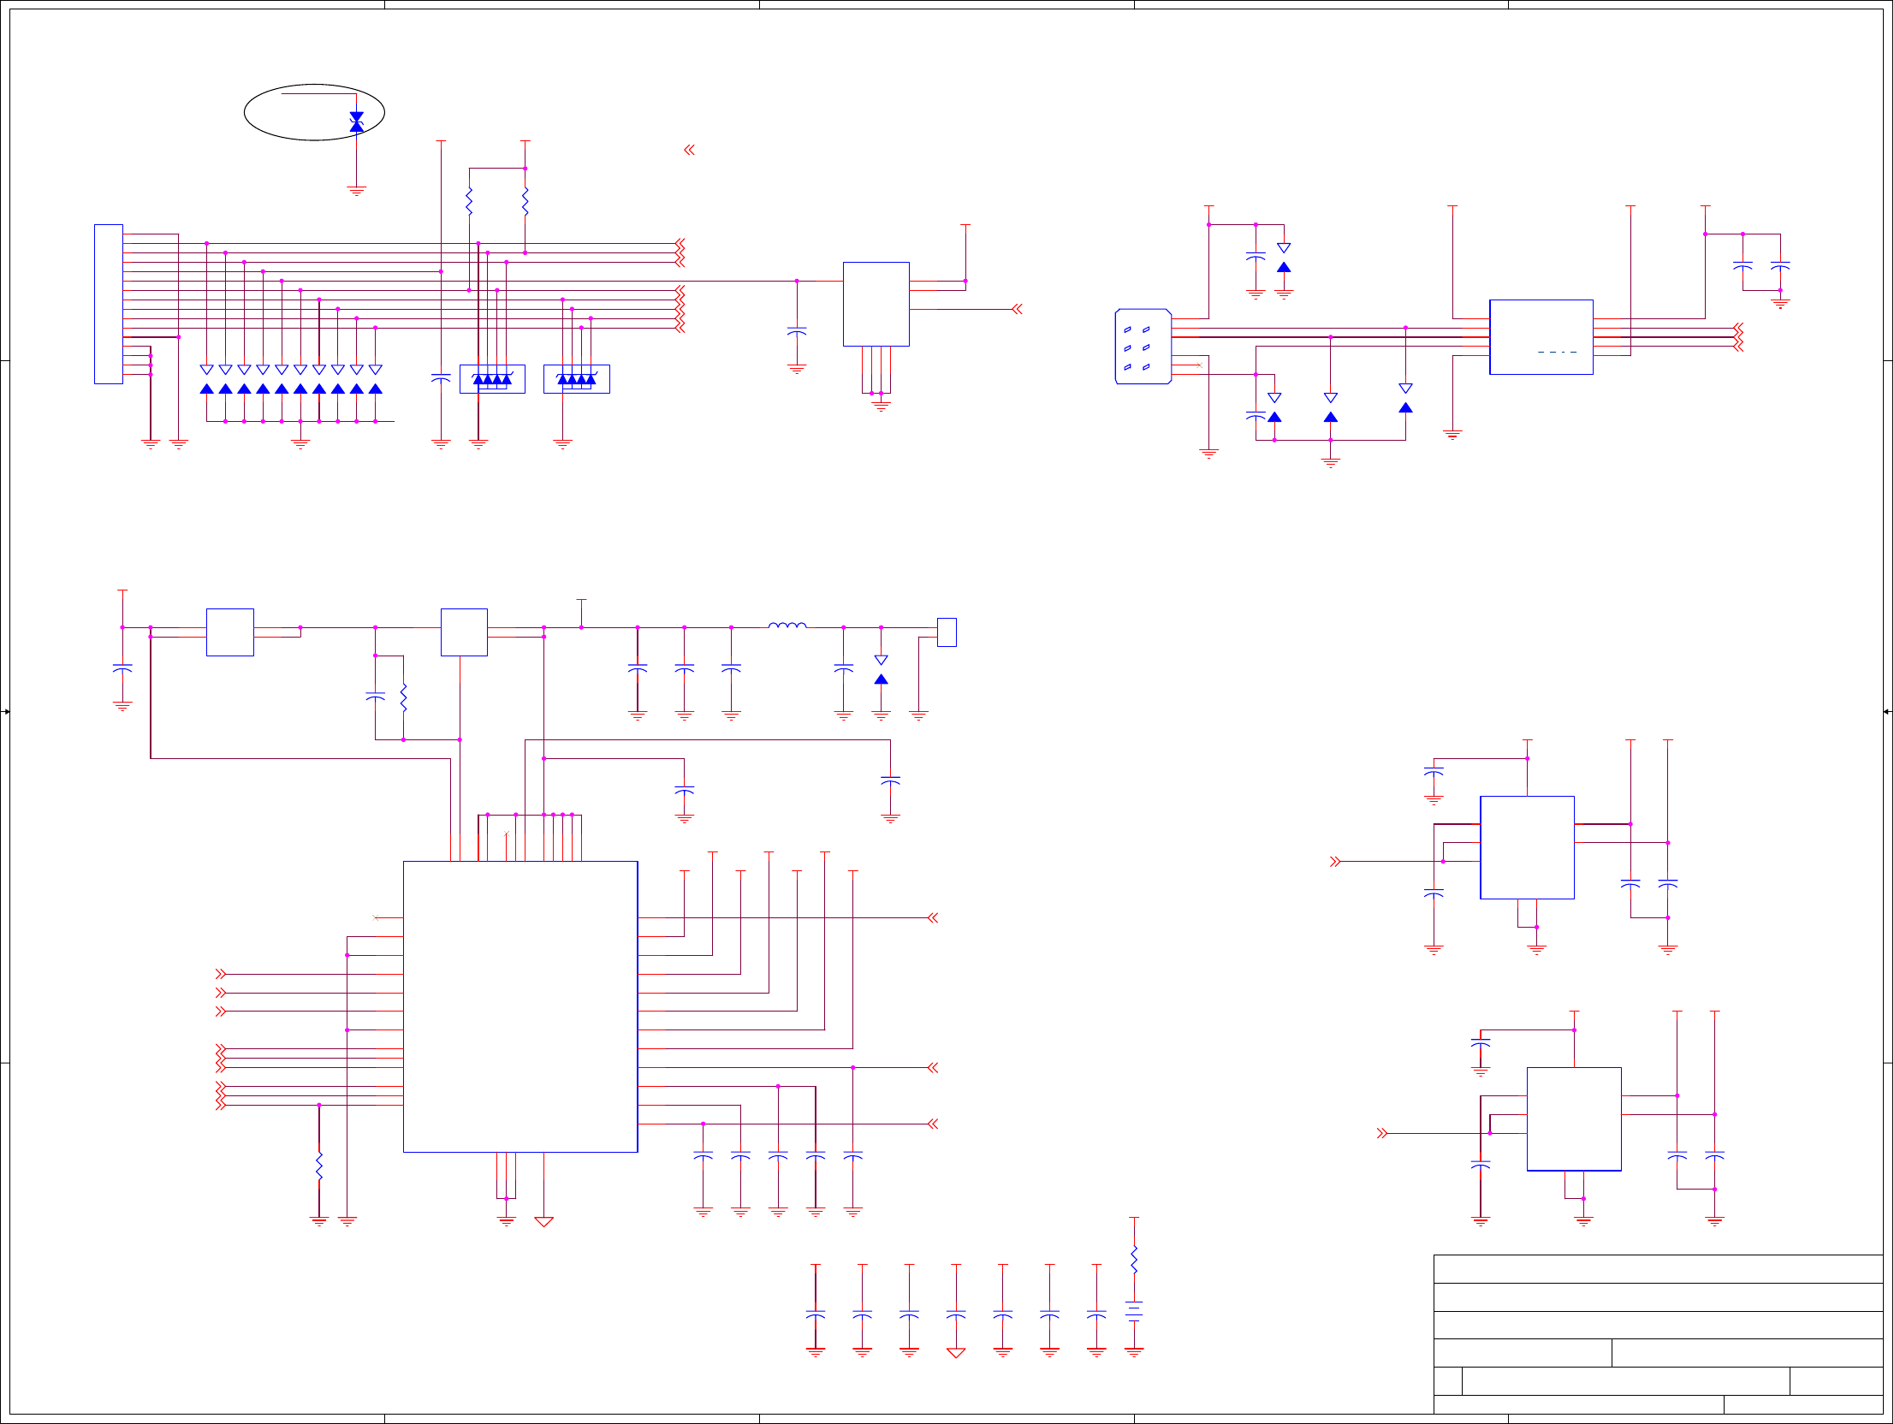Click the resistor above the battery symbol
This screenshot has height=1424, width=1894.
tap(1134, 1260)
